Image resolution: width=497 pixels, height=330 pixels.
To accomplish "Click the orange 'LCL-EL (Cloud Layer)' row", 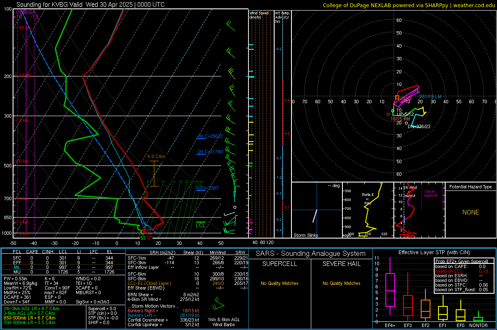I will pyautogui.click(x=188, y=283).
